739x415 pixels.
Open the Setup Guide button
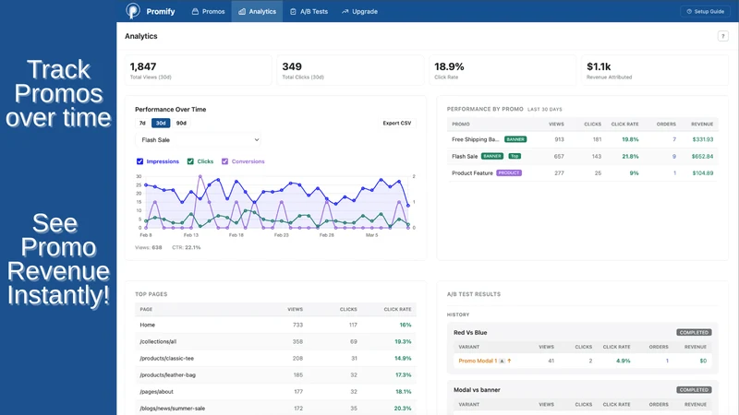pos(705,11)
